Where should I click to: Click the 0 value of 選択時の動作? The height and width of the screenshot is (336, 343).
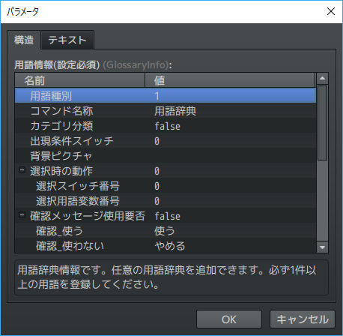157,171
